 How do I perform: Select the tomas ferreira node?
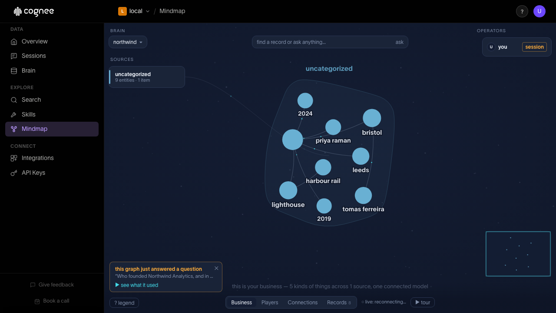[x=363, y=196]
